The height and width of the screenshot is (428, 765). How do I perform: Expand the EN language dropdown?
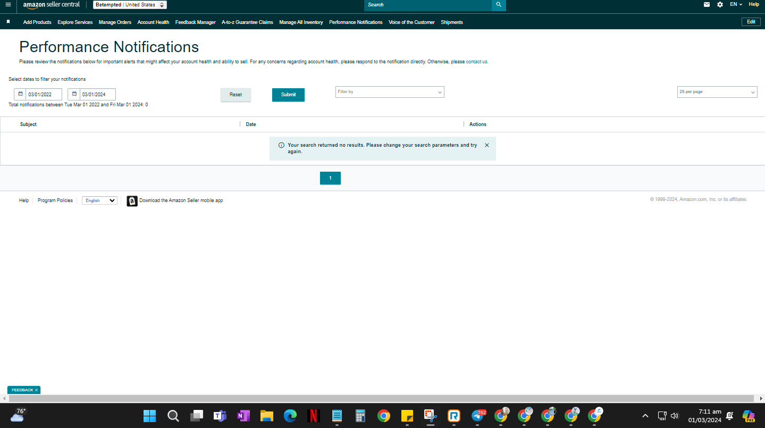click(736, 4)
